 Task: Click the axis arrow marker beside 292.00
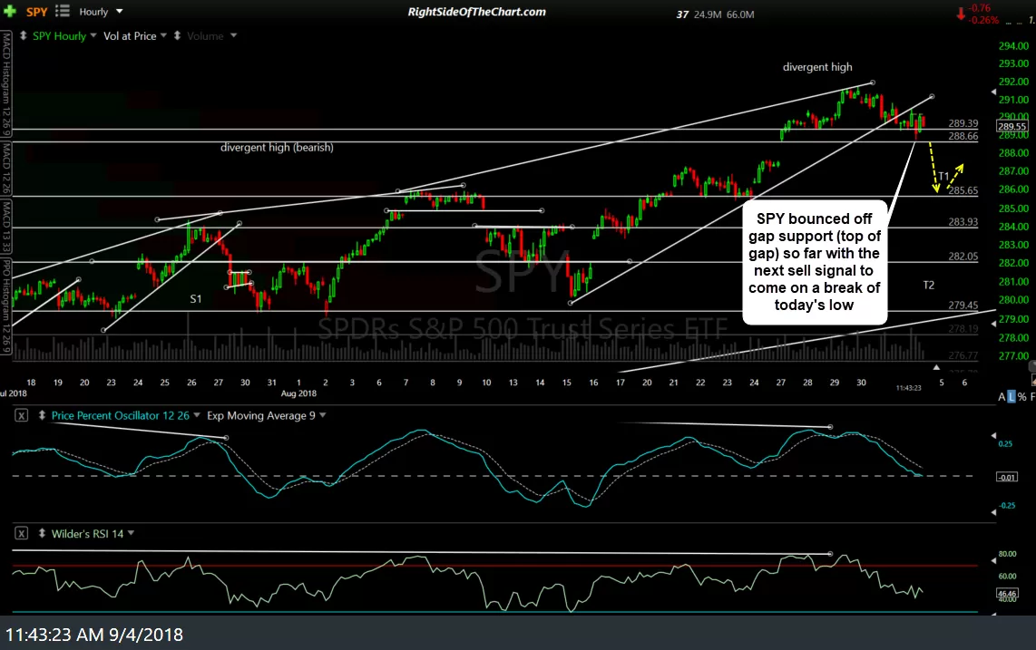[993, 92]
